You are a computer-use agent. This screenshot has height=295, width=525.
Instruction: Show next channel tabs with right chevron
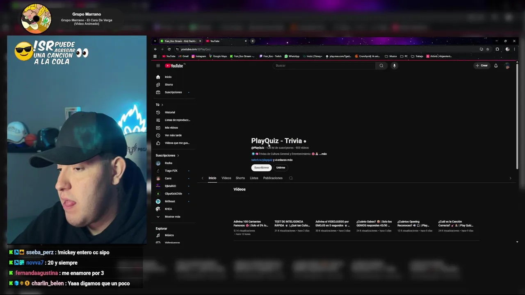(x=510, y=178)
